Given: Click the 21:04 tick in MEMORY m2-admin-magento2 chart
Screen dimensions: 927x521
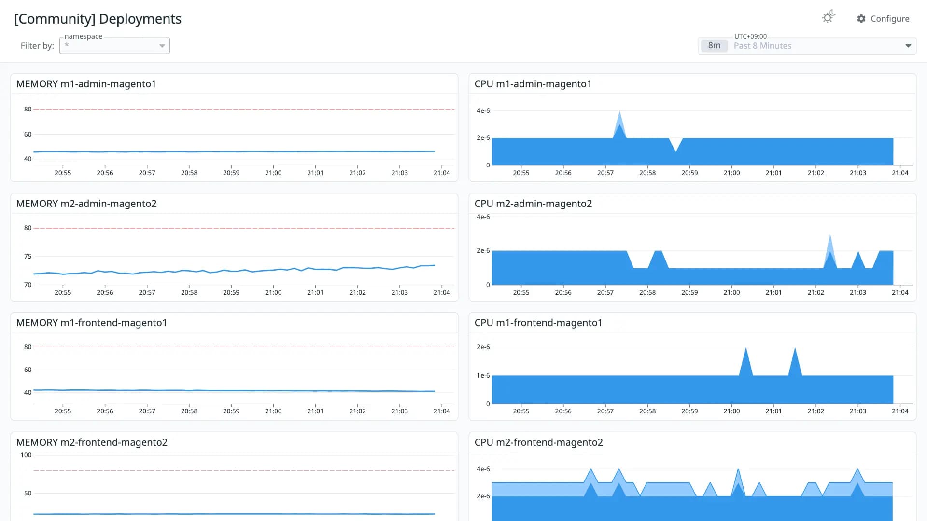Looking at the screenshot, I should (442, 292).
